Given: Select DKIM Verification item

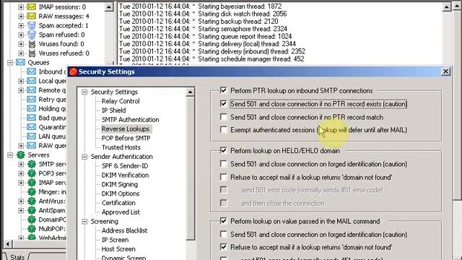Looking at the screenshot, I should [125, 175].
